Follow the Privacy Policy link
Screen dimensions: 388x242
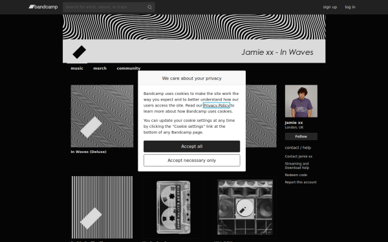point(216,105)
